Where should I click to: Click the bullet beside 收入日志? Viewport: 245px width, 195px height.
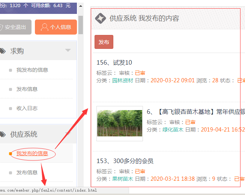pos(11,109)
